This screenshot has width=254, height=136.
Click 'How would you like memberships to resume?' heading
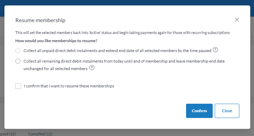(x=56, y=41)
